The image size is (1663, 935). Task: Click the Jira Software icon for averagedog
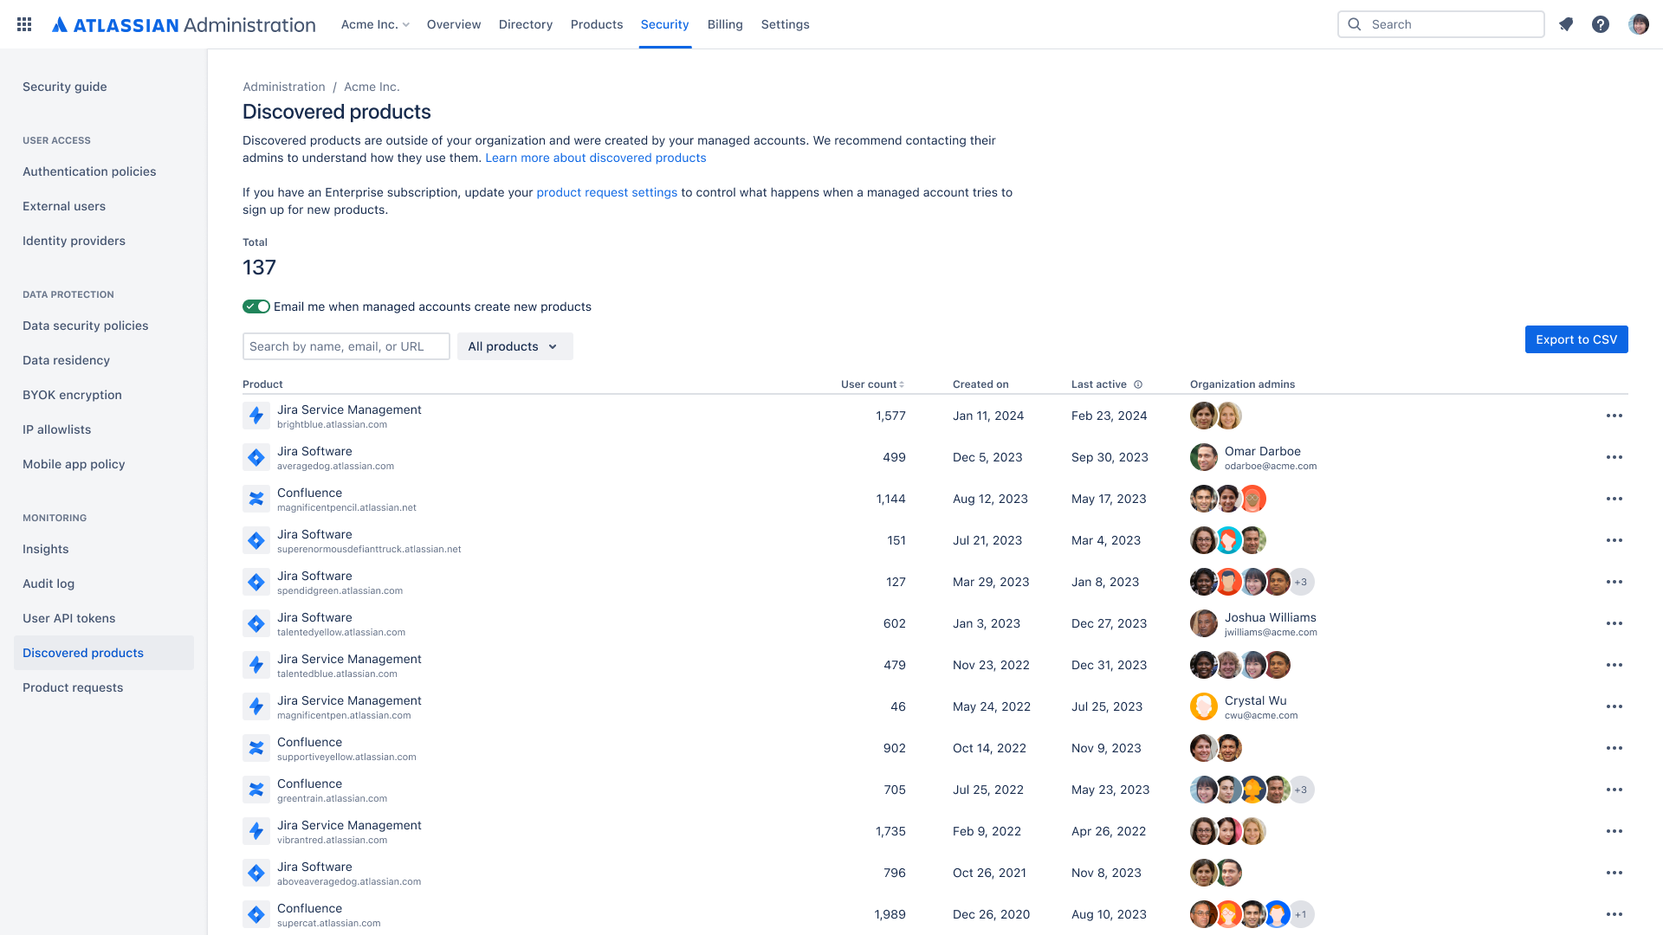pyautogui.click(x=257, y=456)
